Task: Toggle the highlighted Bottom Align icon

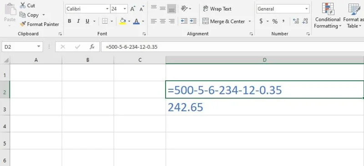Action: 172,9
